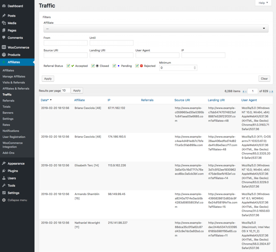Click the green Accepted checkmark icon
Screen dimensions: 276x252
(73, 66)
